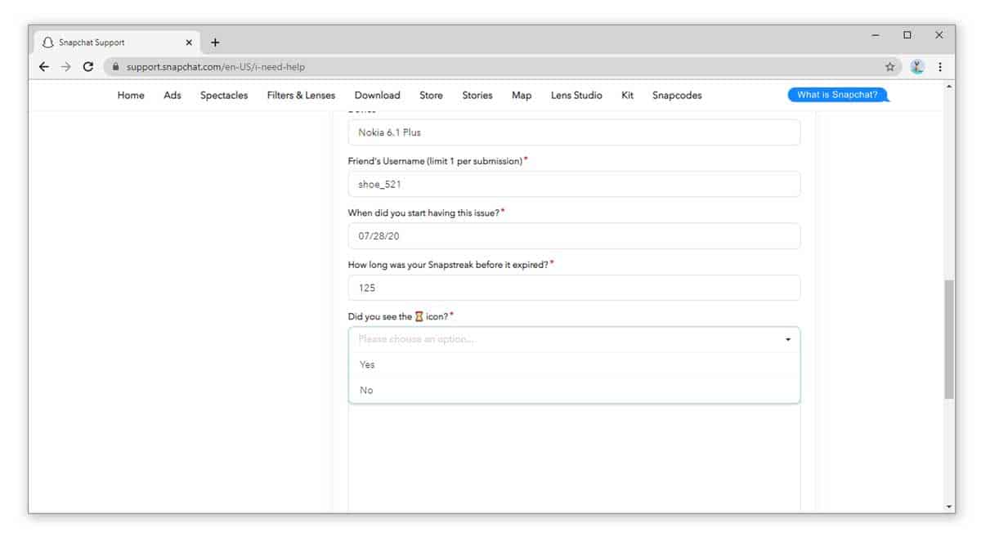This screenshot has height=541, width=981.
Task: Open the Home nav link
Action: 131,96
